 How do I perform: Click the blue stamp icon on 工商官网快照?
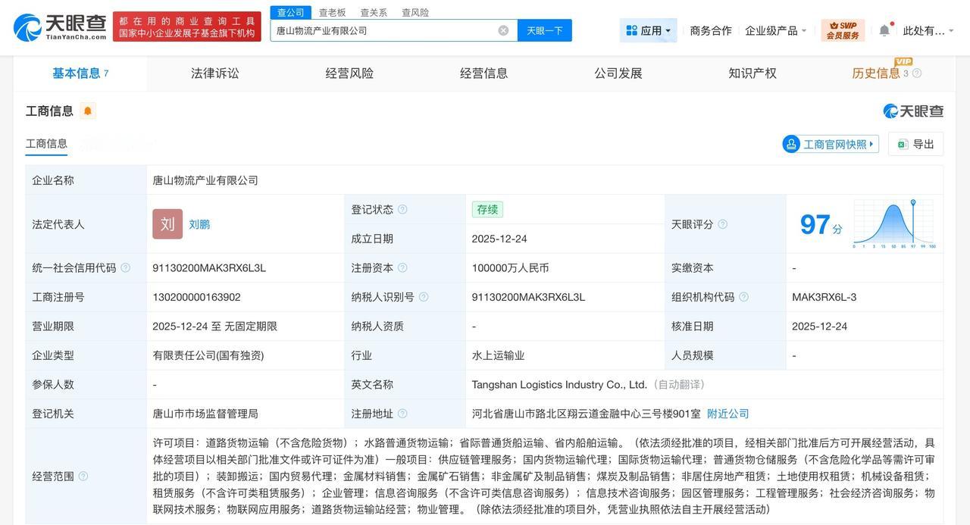click(x=791, y=143)
